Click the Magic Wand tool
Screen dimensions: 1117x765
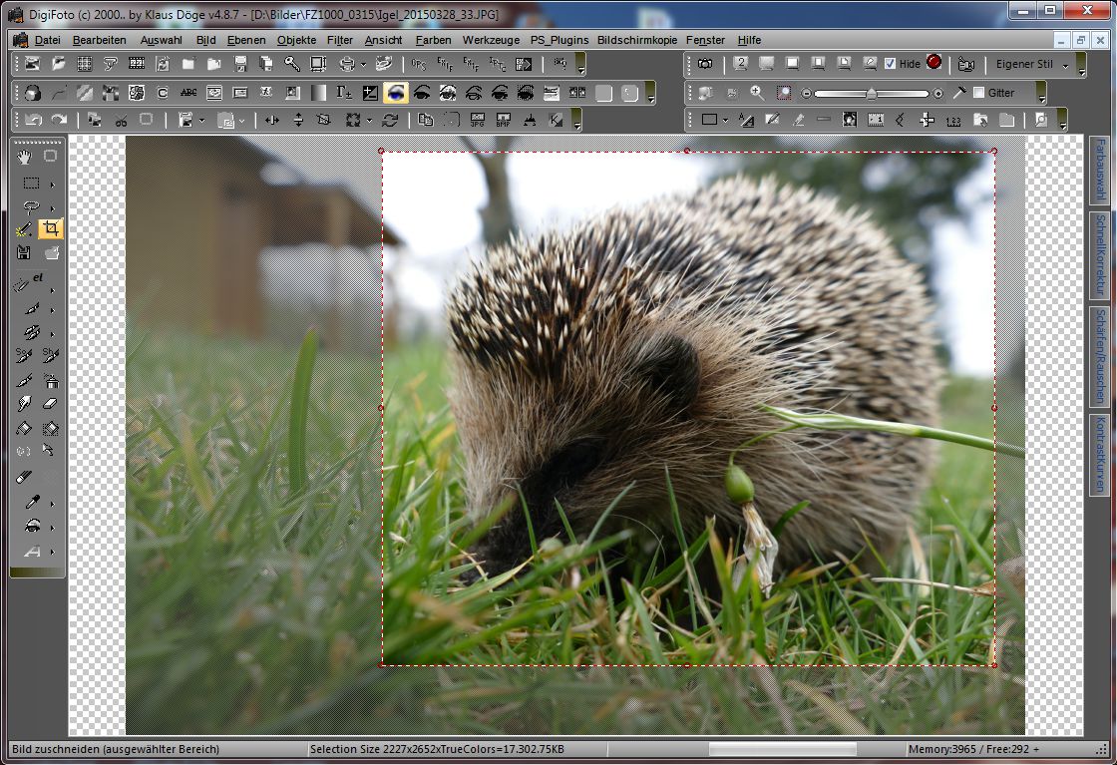tap(25, 229)
